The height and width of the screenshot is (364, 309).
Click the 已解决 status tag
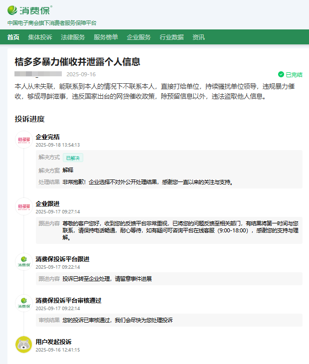click(73, 158)
